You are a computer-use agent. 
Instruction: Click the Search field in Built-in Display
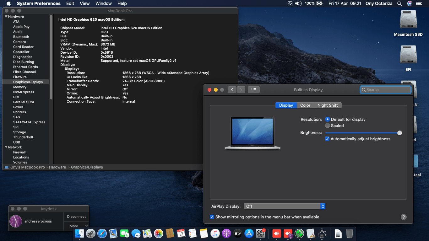pos(386,90)
